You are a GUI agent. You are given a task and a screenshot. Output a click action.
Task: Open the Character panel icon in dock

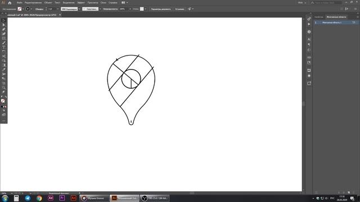coord(309,39)
